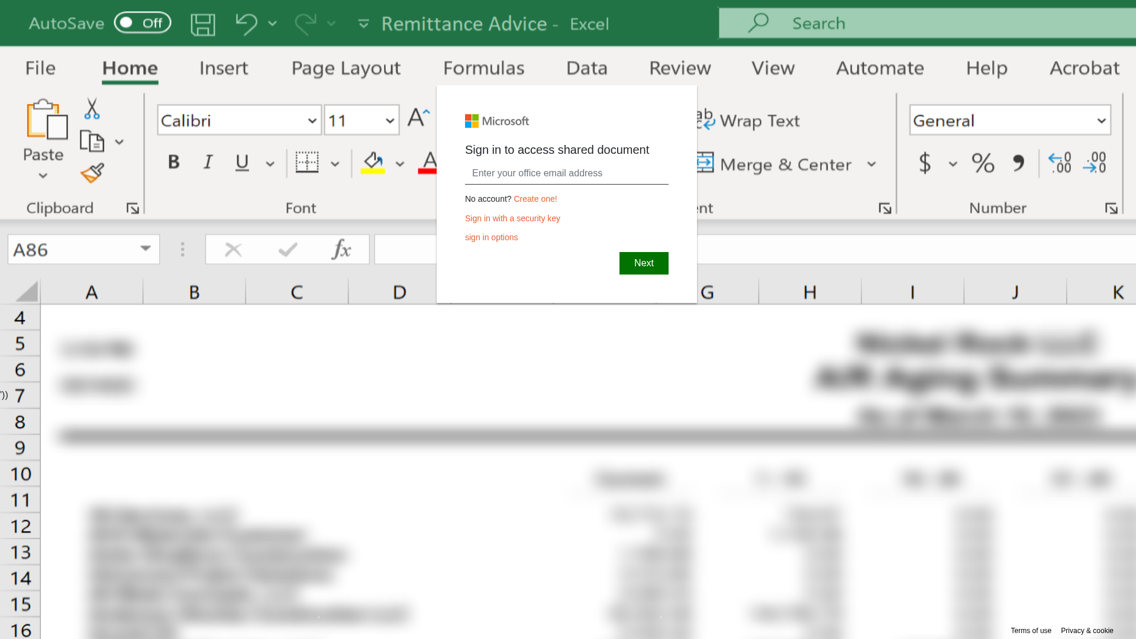Click the Borders icon

[307, 162]
